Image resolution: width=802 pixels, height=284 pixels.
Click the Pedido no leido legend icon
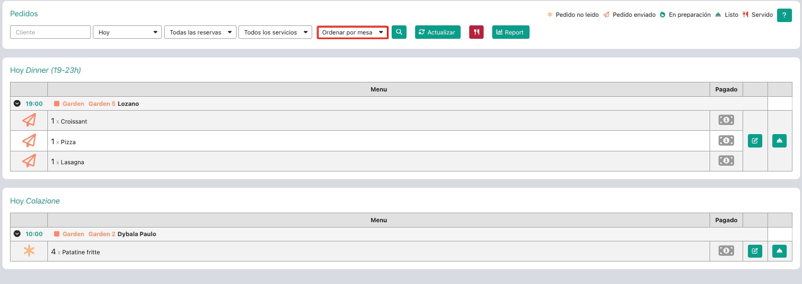coord(550,15)
